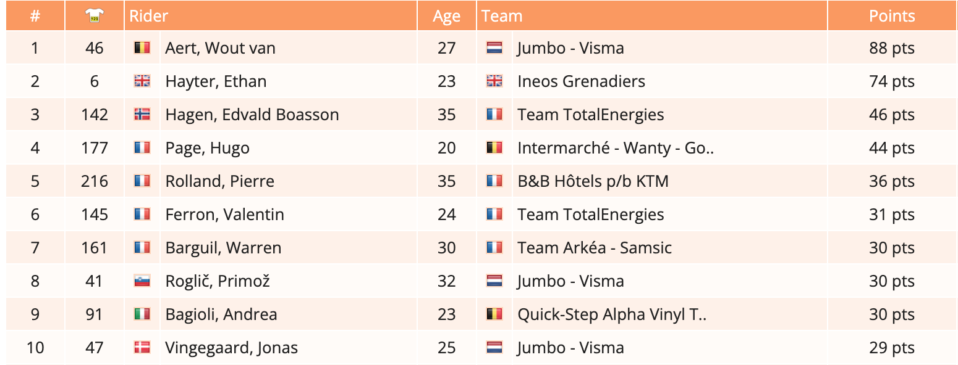Click the Danish flag next to Vingegaard

click(142, 348)
